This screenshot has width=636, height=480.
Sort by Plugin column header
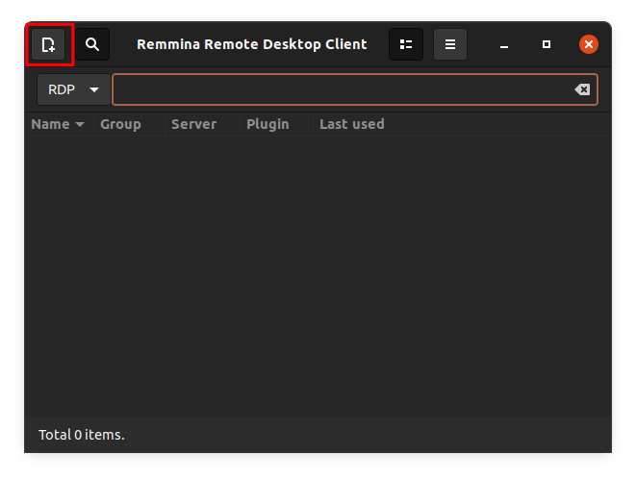point(276,124)
